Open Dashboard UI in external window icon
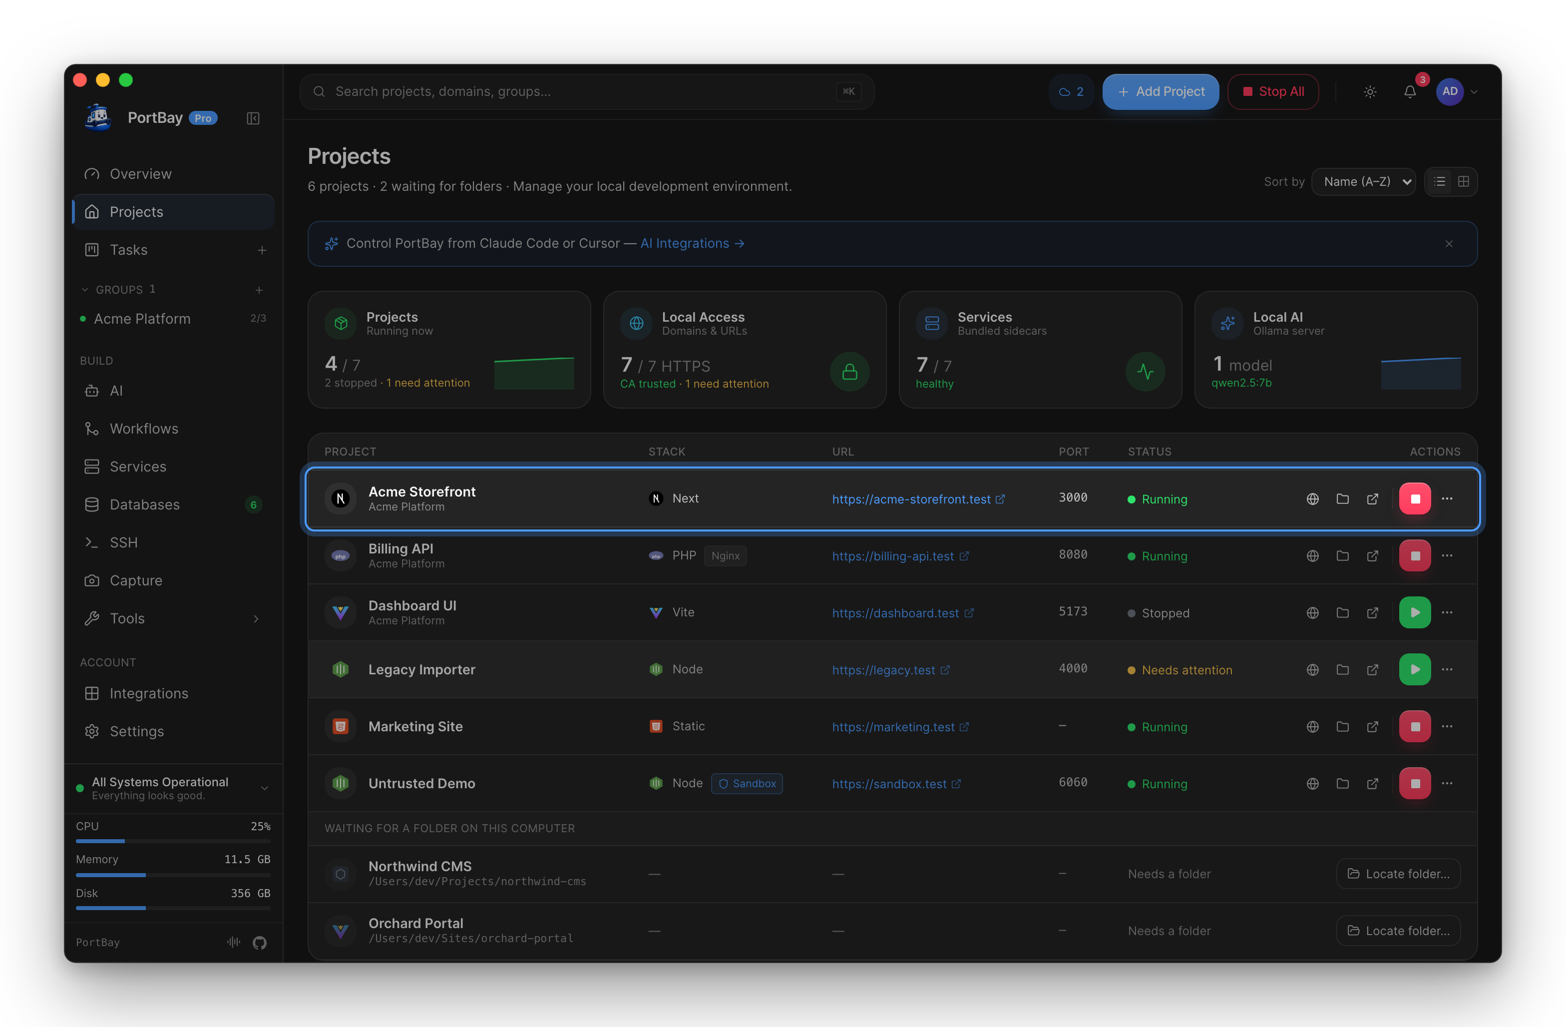Screen dimensions: 1566x1027 point(1373,613)
